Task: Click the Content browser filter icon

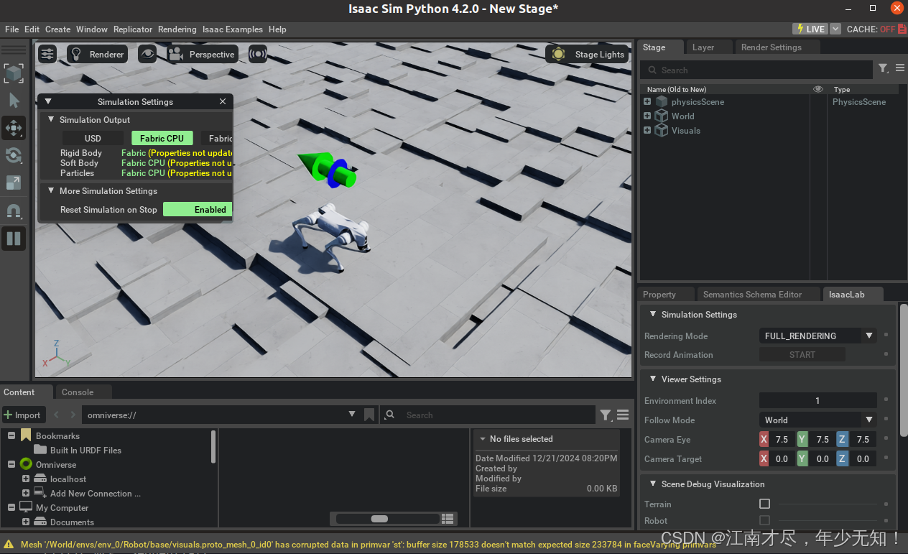Action: [x=606, y=415]
